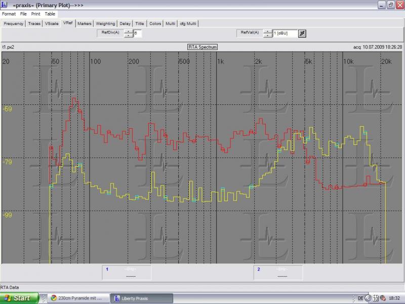
Task: Open the File menu
Action: (x=23, y=14)
